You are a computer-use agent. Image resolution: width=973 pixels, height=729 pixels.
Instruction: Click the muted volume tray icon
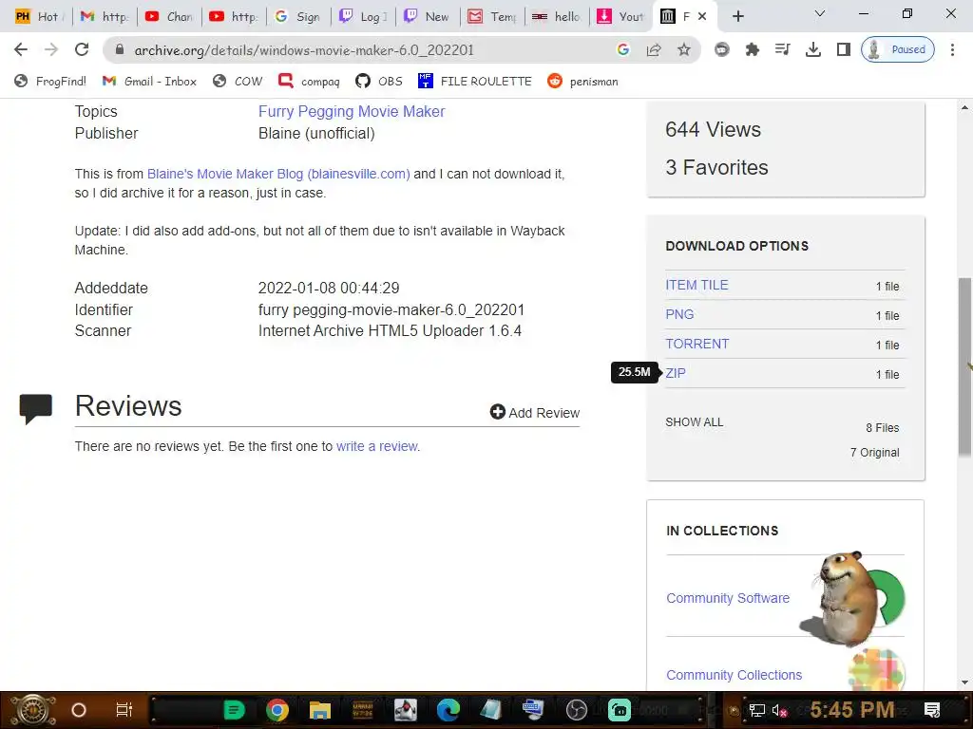[x=779, y=710]
